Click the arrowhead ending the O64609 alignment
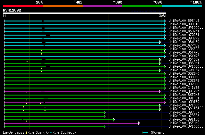The image size is (205, 135). (x=160, y=60)
